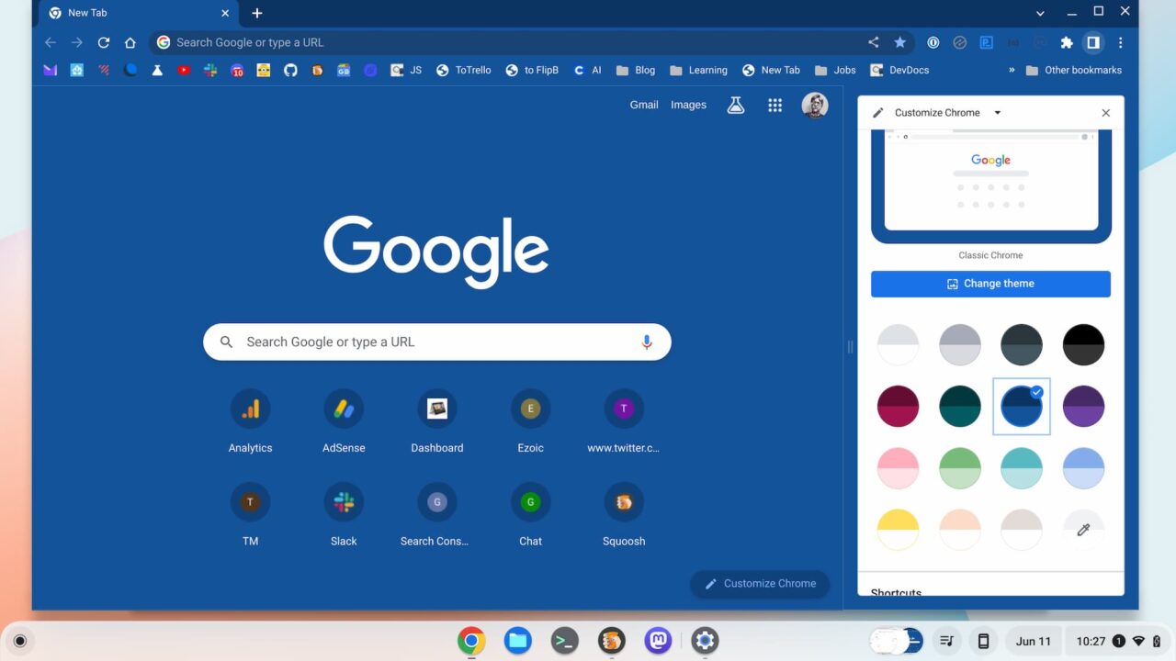
Task: Open the flask bookmark in bookmarks bar
Action: [157, 70]
